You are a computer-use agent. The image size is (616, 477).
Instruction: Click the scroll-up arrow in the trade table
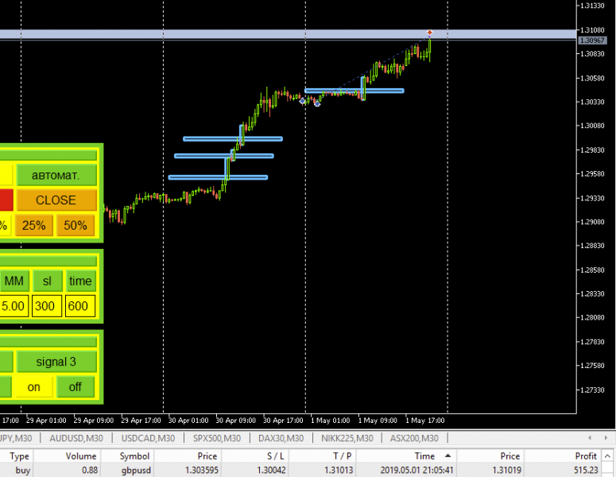(x=607, y=456)
